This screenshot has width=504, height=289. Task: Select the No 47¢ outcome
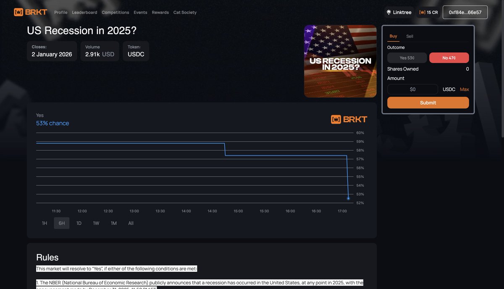pos(449,58)
